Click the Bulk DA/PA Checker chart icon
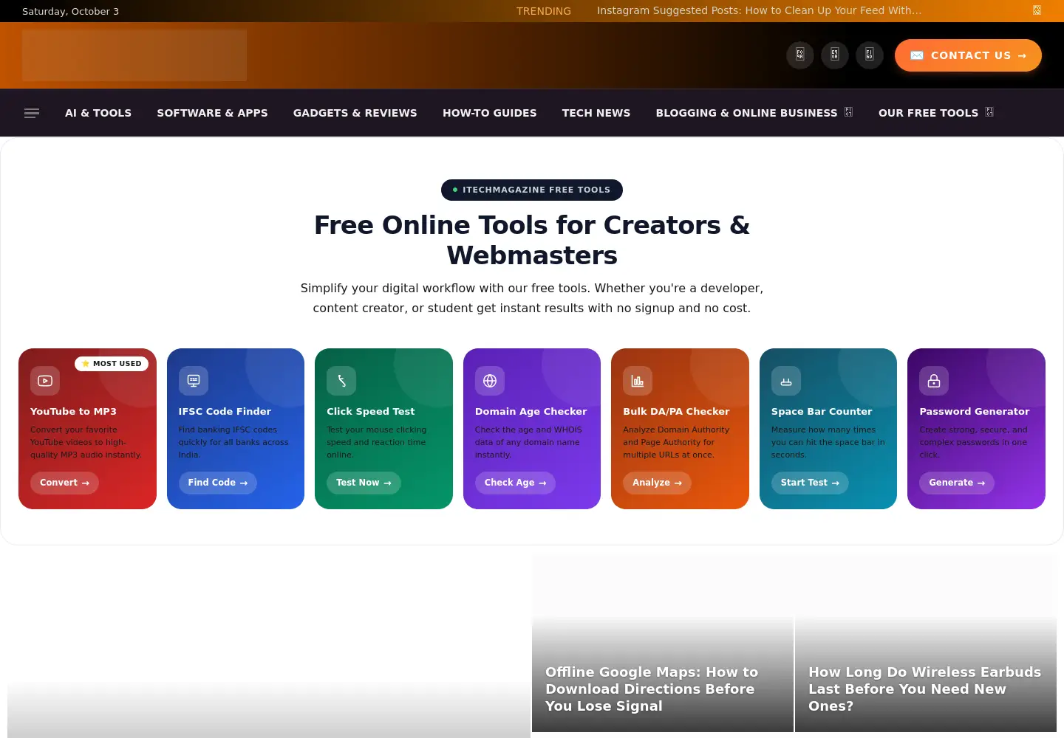Viewport: 1064px width, 738px height. 638,381
